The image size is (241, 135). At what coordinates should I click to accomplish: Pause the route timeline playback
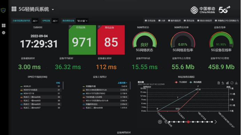tap(160, 122)
